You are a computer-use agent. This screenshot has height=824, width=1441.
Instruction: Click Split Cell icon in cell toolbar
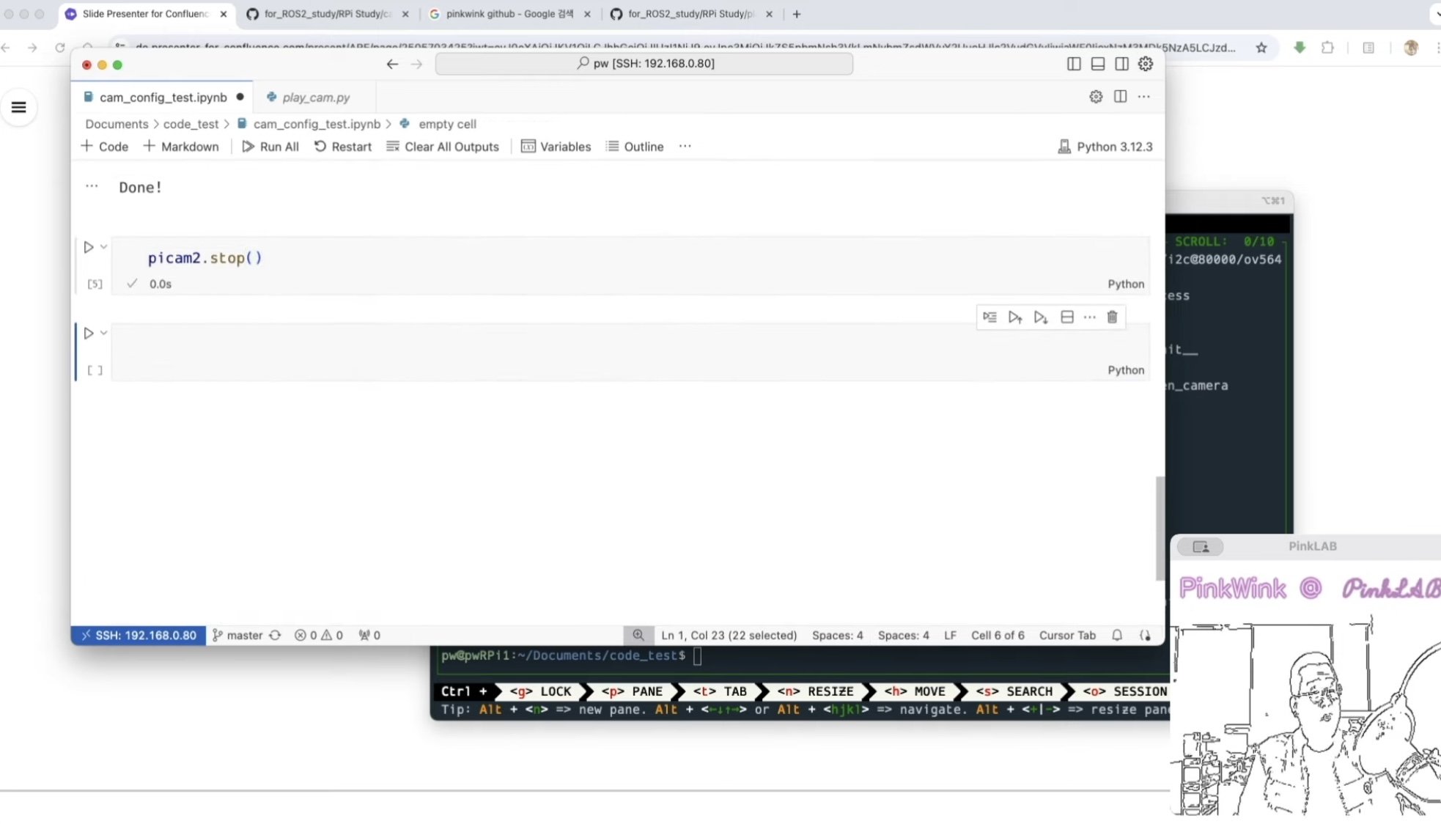tap(1067, 317)
